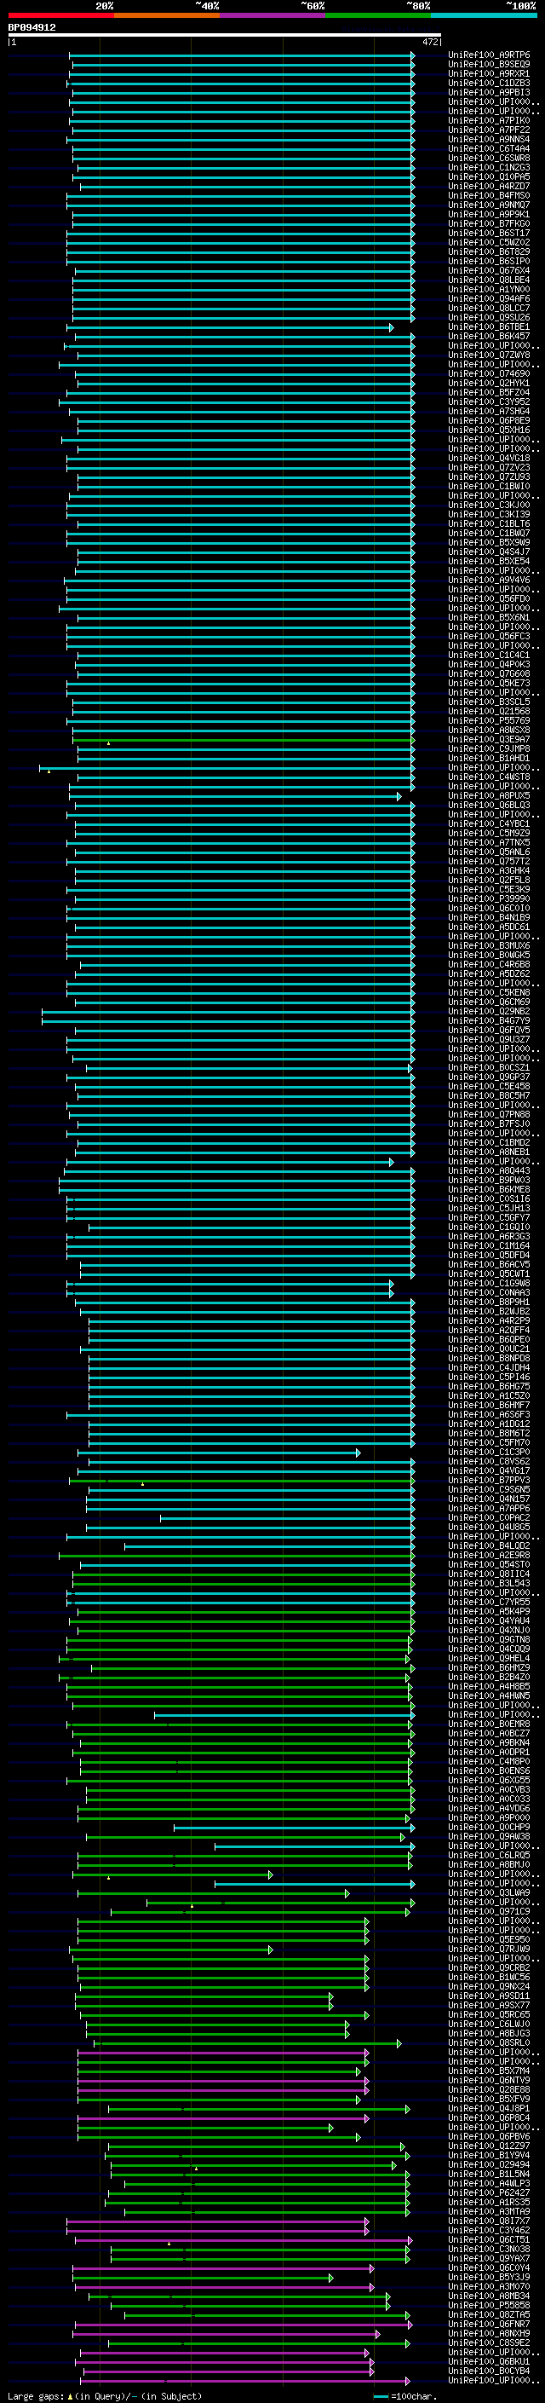Select hit label UniRef100_P62427
This screenshot has width=545, height=2403.
click(489, 2192)
